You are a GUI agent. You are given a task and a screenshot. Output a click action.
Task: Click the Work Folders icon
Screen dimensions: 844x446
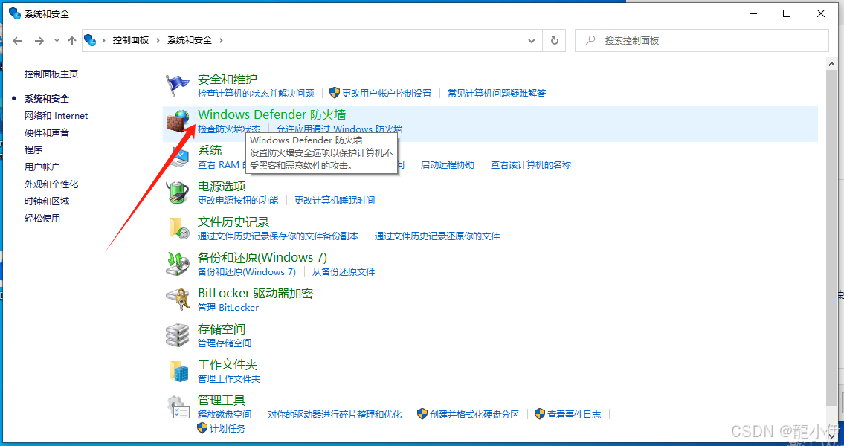tap(178, 371)
